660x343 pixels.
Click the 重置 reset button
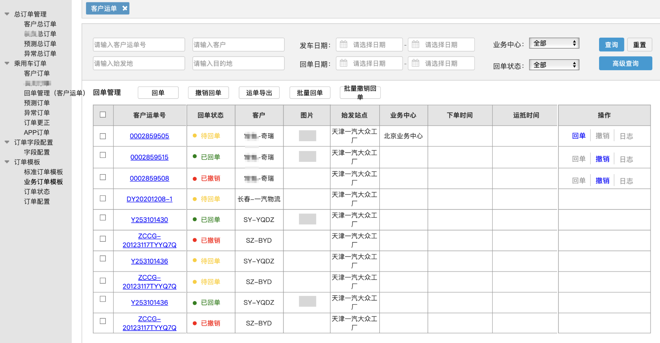point(639,44)
